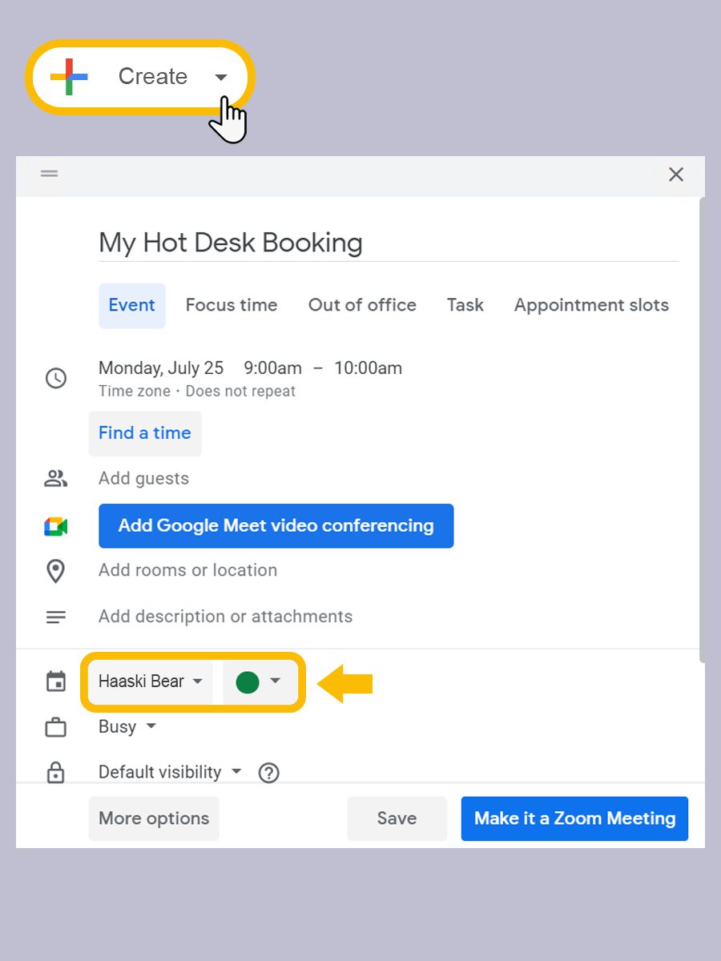Switch to the Focus time tab

pos(232,305)
